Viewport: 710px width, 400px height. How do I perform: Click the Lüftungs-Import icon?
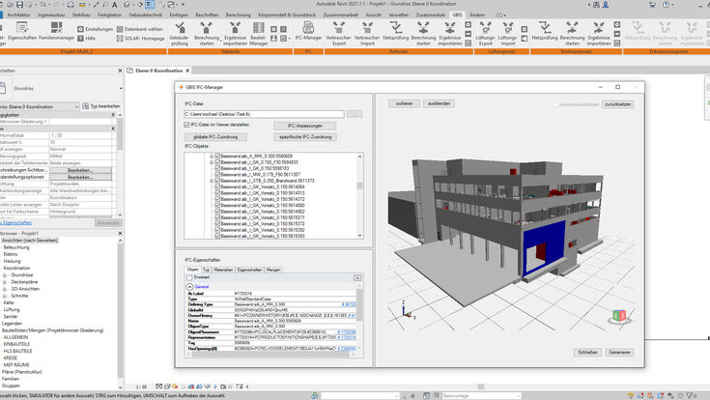click(508, 34)
